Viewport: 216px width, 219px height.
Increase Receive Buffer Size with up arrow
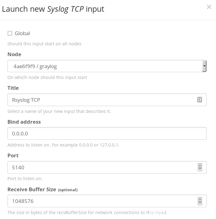click(200, 199)
